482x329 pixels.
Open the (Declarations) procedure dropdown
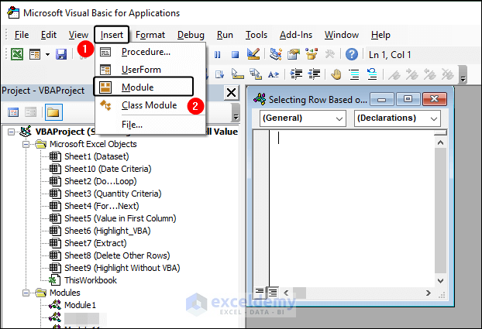(x=398, y=118)
